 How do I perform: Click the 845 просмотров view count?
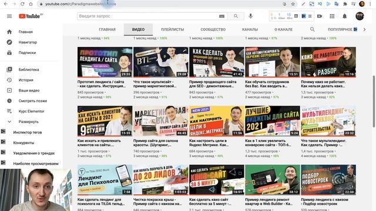click(90, 93)
